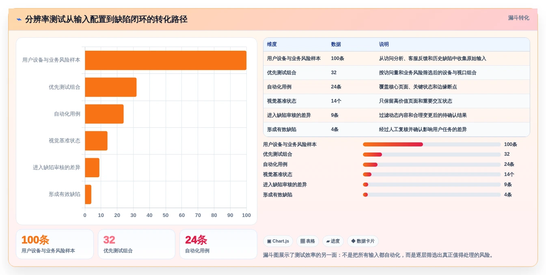Image resolution: width=546 pixels, height=275 pixels.
Task: Click description 只保留高价值页面和重要交互状态
Action: (x=416, y=101)
